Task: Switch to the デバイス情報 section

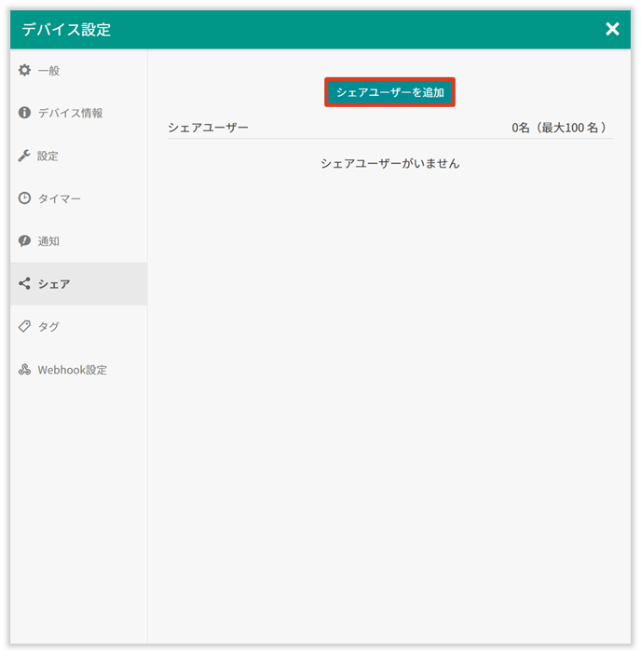Action: point(70,114)
